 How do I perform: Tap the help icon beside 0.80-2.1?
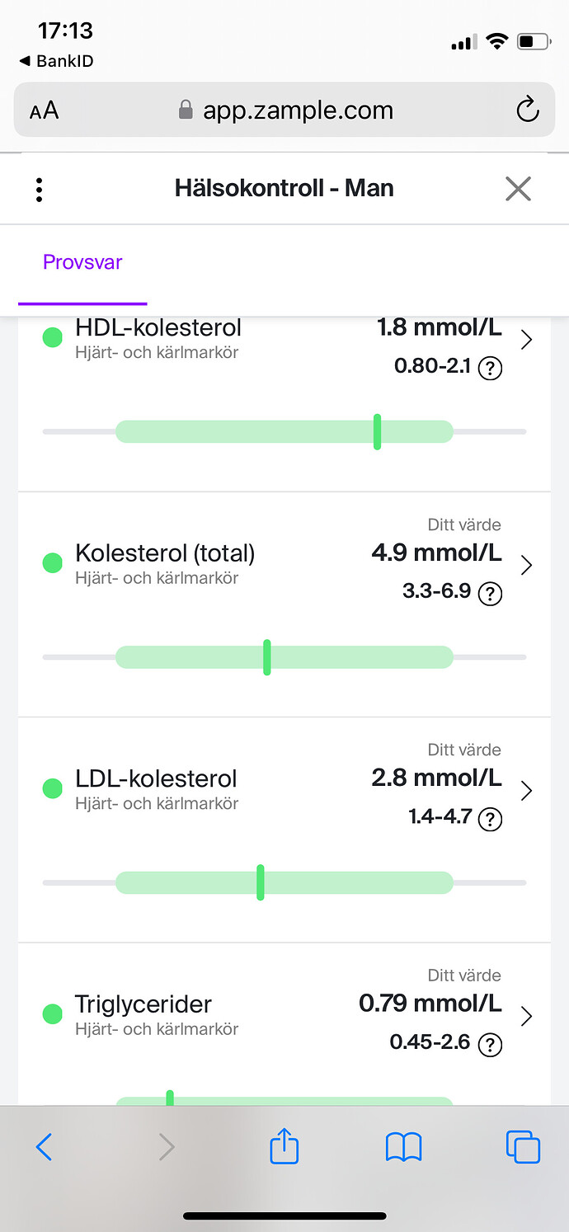click(490, 368)
